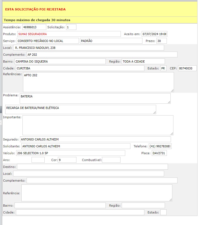Screen dimensions: 200x225
Task: Click the empty Importante text area
Action: [98, 125]
